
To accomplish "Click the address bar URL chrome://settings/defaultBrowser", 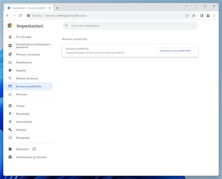I will [66, 16].
